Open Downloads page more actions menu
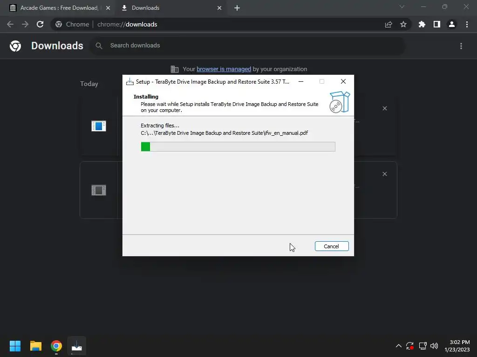 (x=461, y=46)
